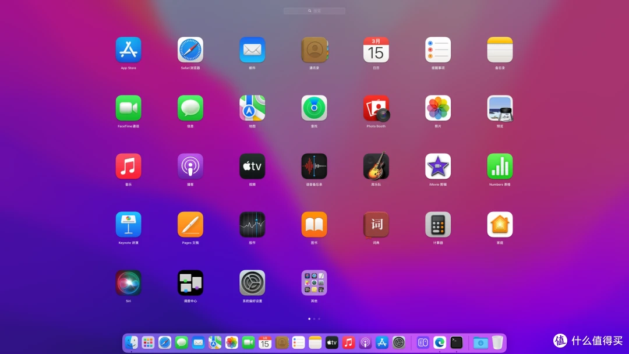Open Contacts from the Dock
629x354 pixels.
coord(282,342)
